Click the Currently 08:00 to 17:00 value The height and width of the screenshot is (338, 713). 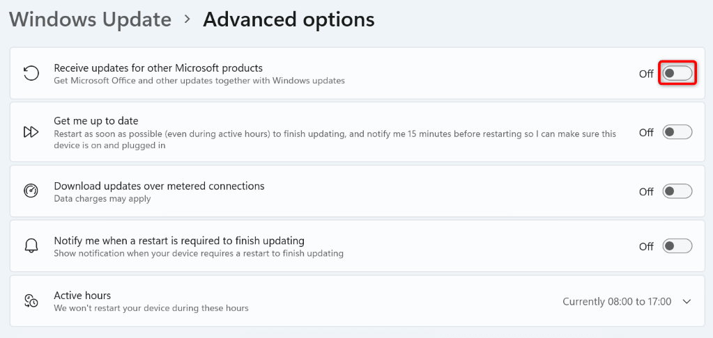(x=617, y=302)
